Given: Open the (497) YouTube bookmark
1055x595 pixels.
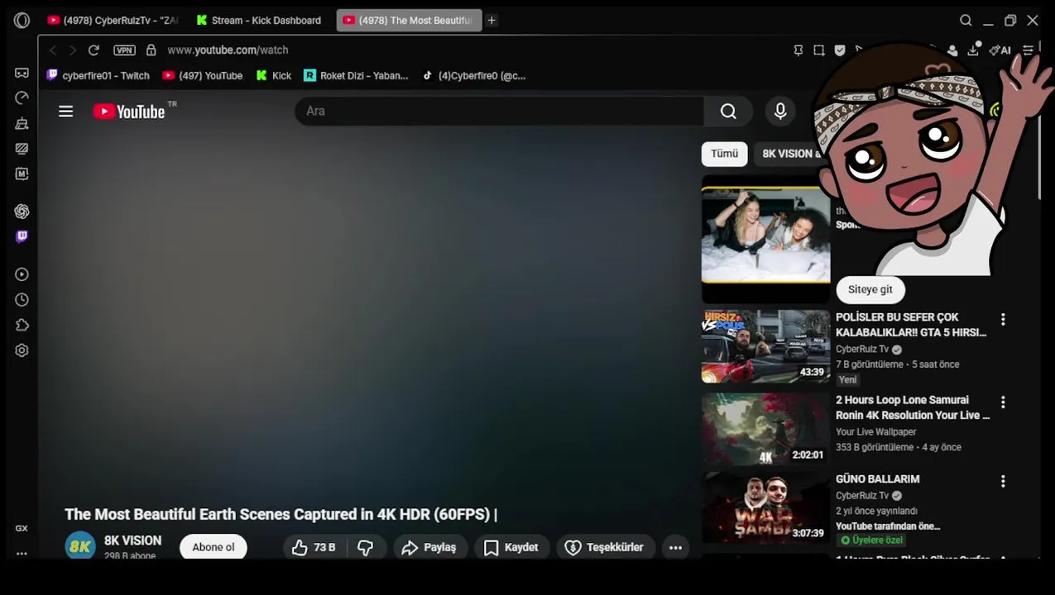Looking at the screenshot, I should (203, 75).
